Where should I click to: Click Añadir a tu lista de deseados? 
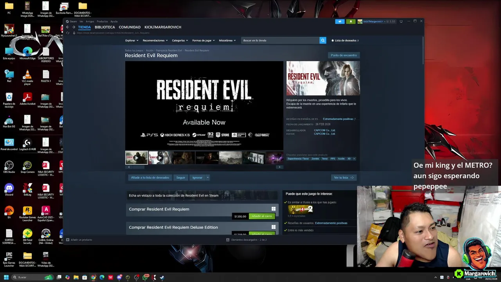pyautogui.click(x=150, y=177)
